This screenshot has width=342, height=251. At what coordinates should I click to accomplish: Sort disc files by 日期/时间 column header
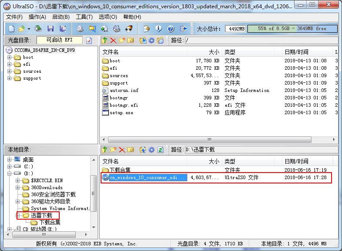pyautogui.click(x=307, y=52)
